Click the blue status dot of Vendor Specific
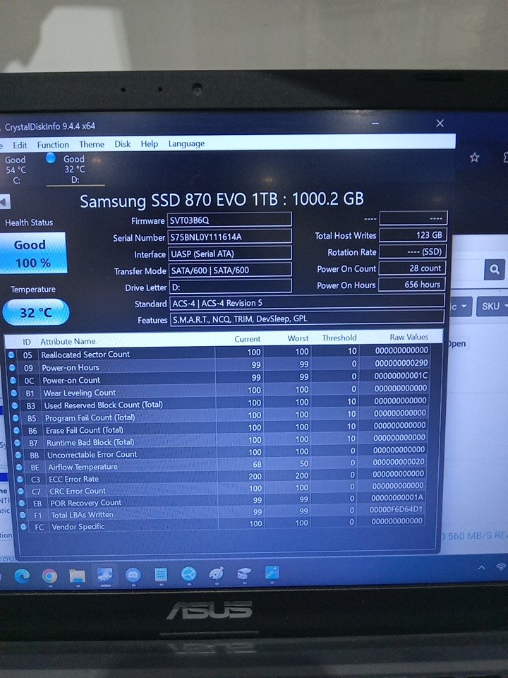 (23, 527)
